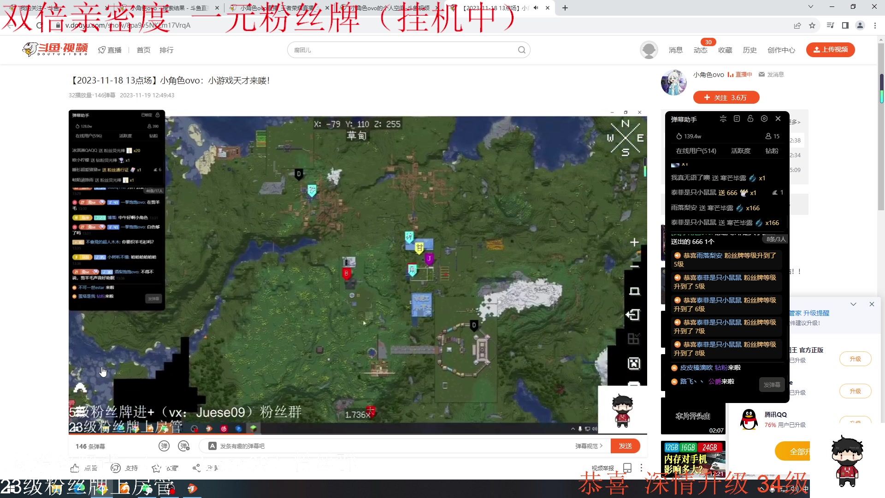
Task: Toggle danmaku display with the 弹 button
Action: click(164, 445)
